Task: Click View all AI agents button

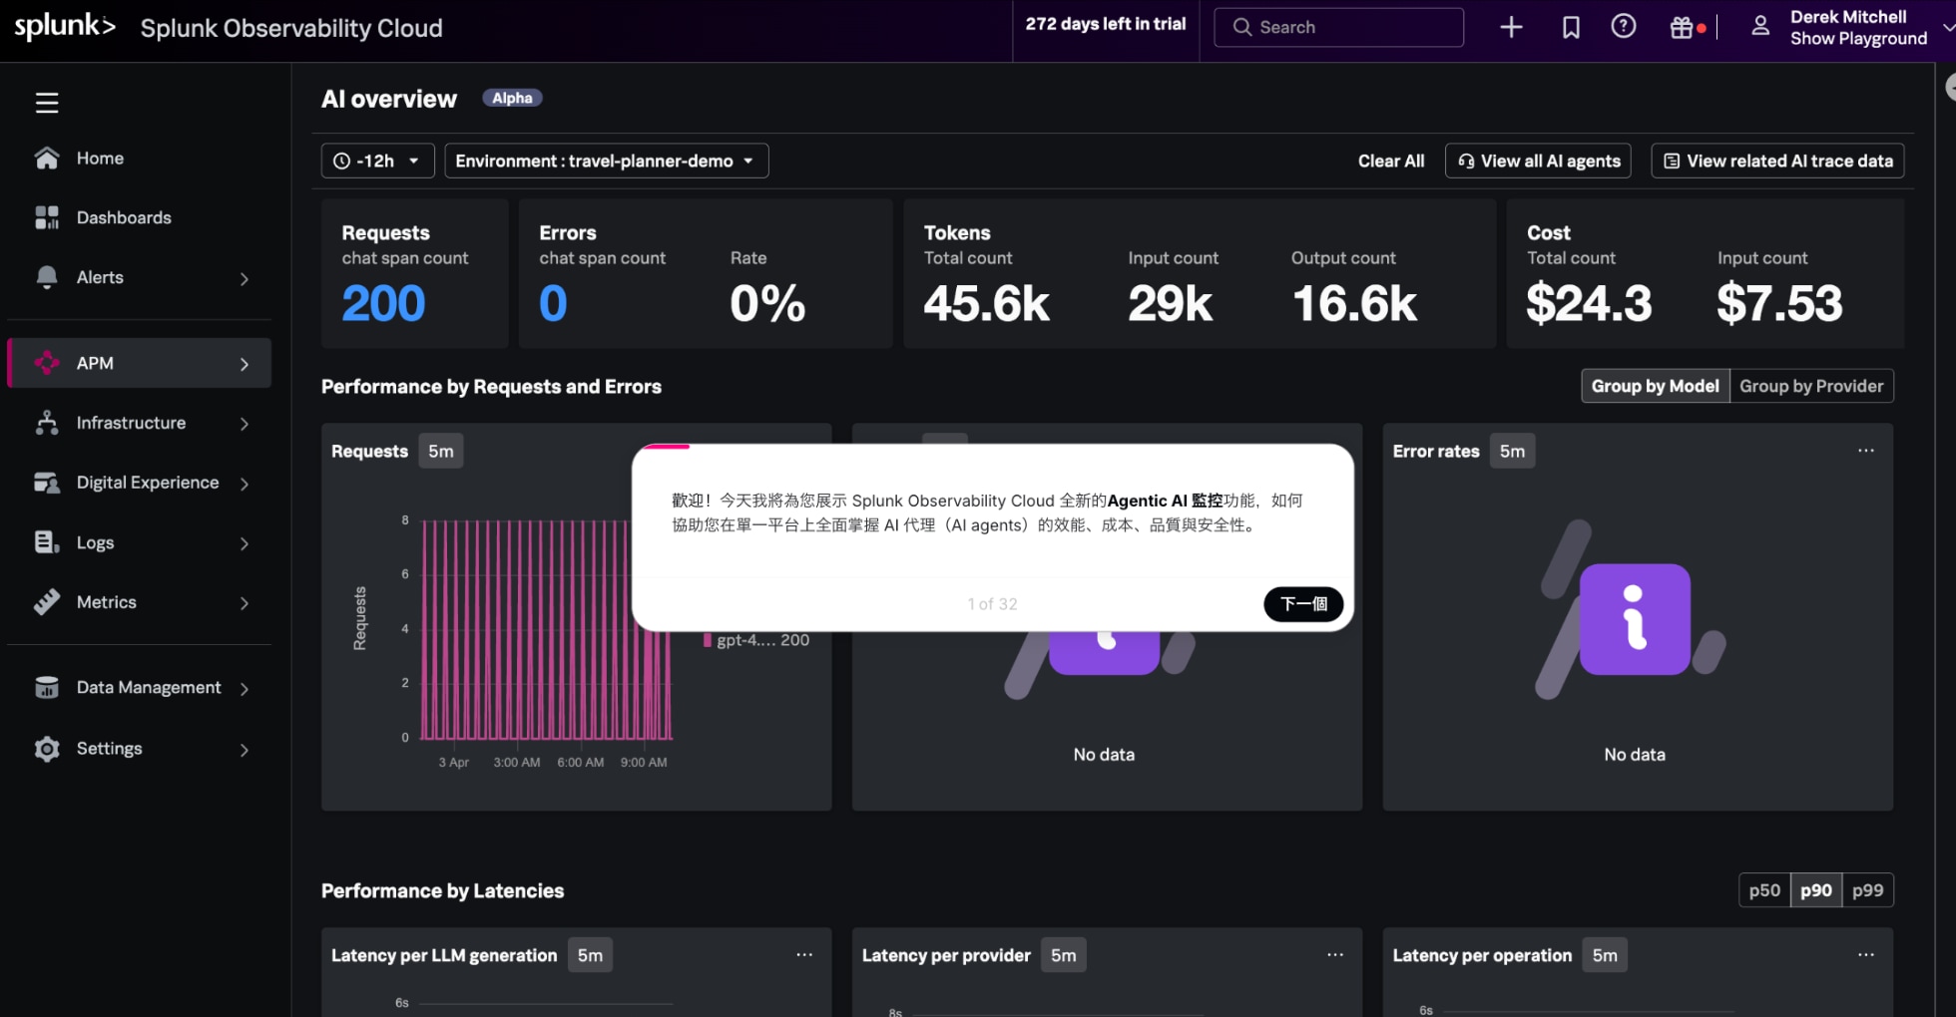Action: (1538, 161)
